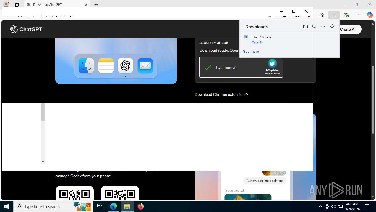The image size is (376, 212).
Task: Open more options in Downloads panel
Action: 323,26
